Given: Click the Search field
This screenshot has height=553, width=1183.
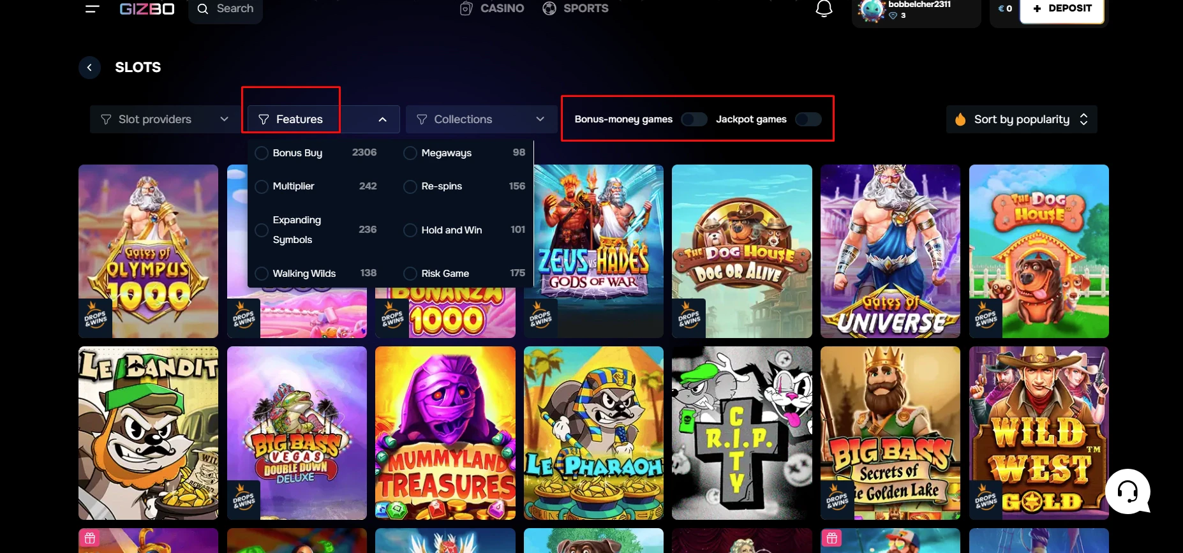Looking at the screenshot, I should click(x=225, y=9).
